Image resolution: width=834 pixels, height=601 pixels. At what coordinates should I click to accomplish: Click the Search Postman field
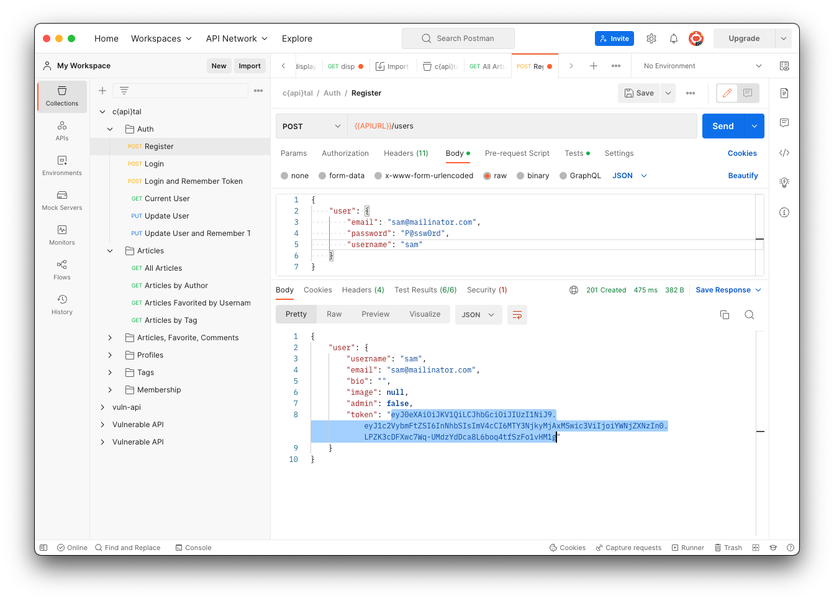click(458, 38)
